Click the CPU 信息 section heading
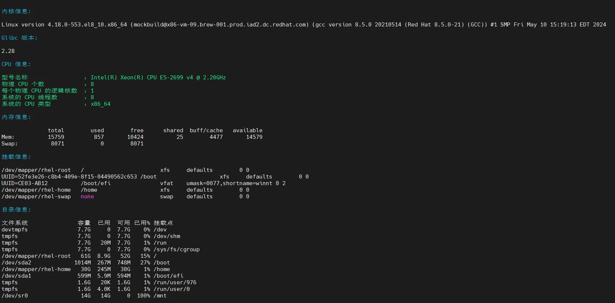 pos(16,64)
